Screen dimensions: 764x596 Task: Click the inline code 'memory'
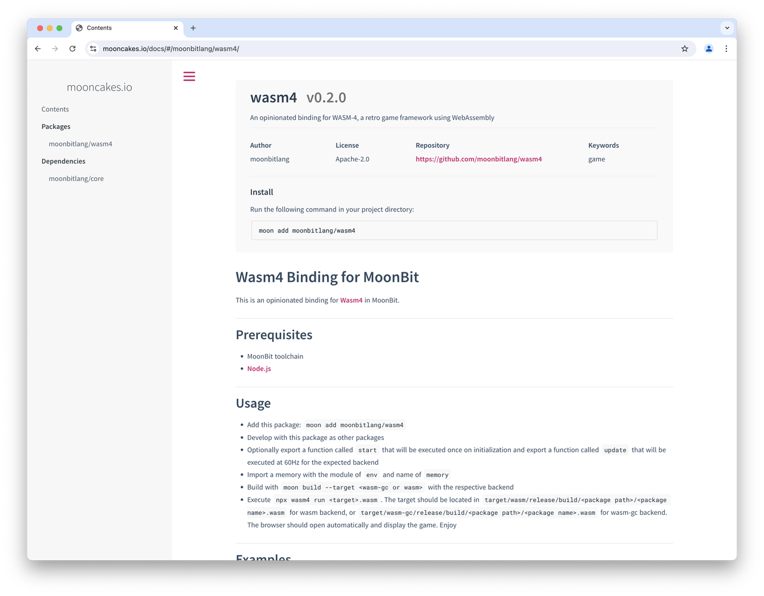438,475
